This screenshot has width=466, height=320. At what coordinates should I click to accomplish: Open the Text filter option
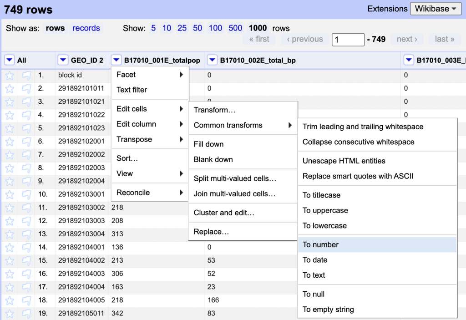click(x=132, y=90)
